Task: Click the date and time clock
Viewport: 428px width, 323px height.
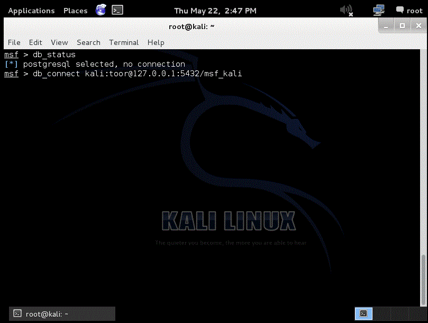Action: 215,11
